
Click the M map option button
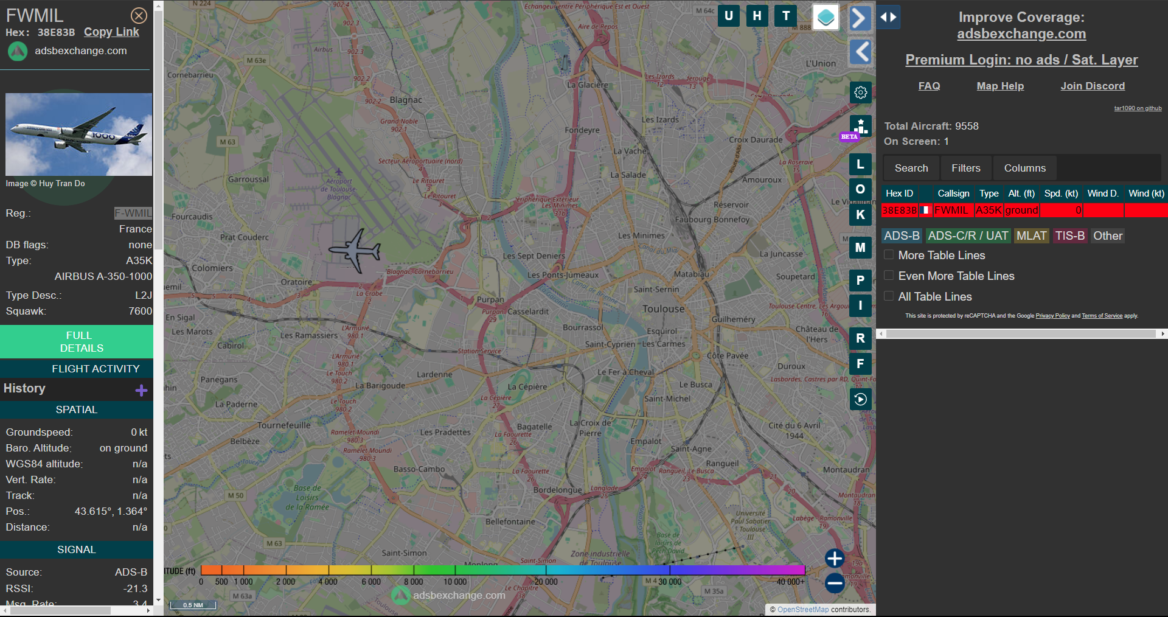(860, 248)
